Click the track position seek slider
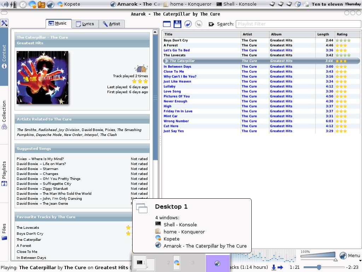Image resolution: width=362 pixels, height=272 pixels. pos(324,267)
